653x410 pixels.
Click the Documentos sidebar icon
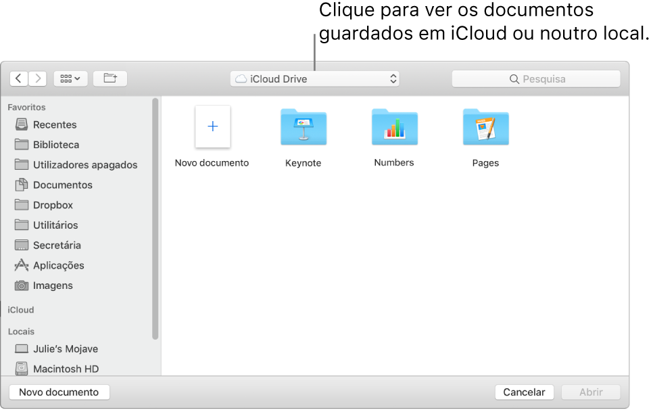tap(21, 185)
